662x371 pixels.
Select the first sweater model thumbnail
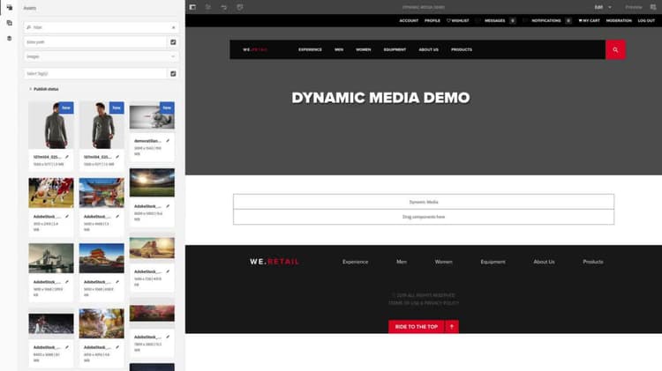click(x=51, y=125)
